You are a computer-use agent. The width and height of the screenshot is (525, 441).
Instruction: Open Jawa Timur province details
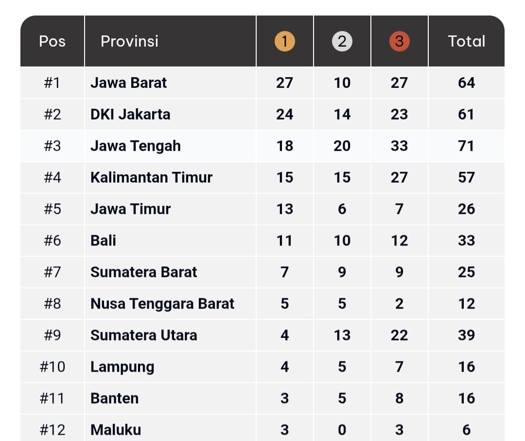pyautogui.click(x=130, y=209)
